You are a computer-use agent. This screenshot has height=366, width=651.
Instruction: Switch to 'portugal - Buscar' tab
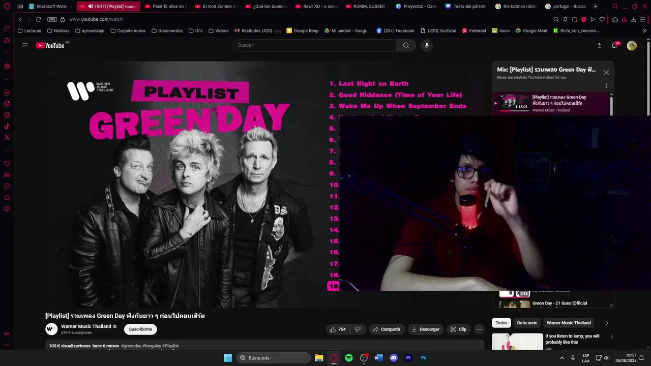point(565,7)
